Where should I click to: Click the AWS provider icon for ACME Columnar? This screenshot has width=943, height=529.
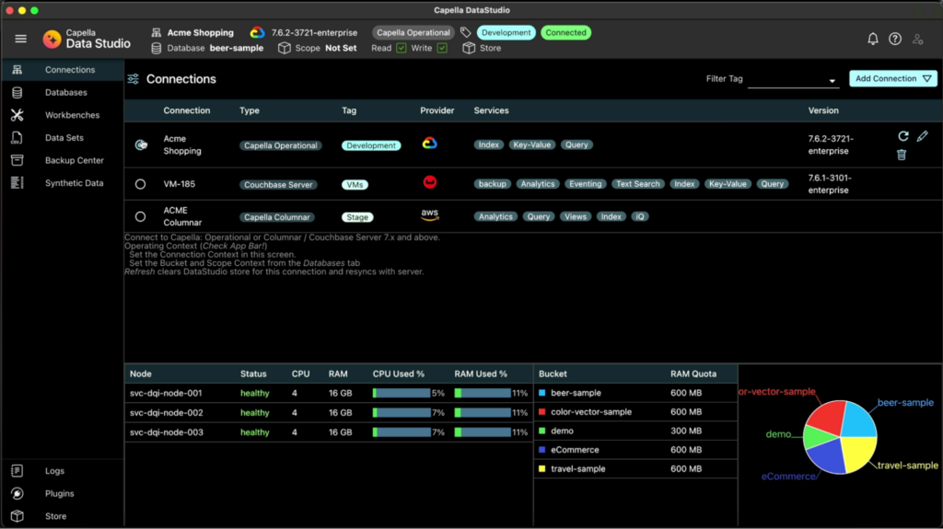click(x=429, y=214)
